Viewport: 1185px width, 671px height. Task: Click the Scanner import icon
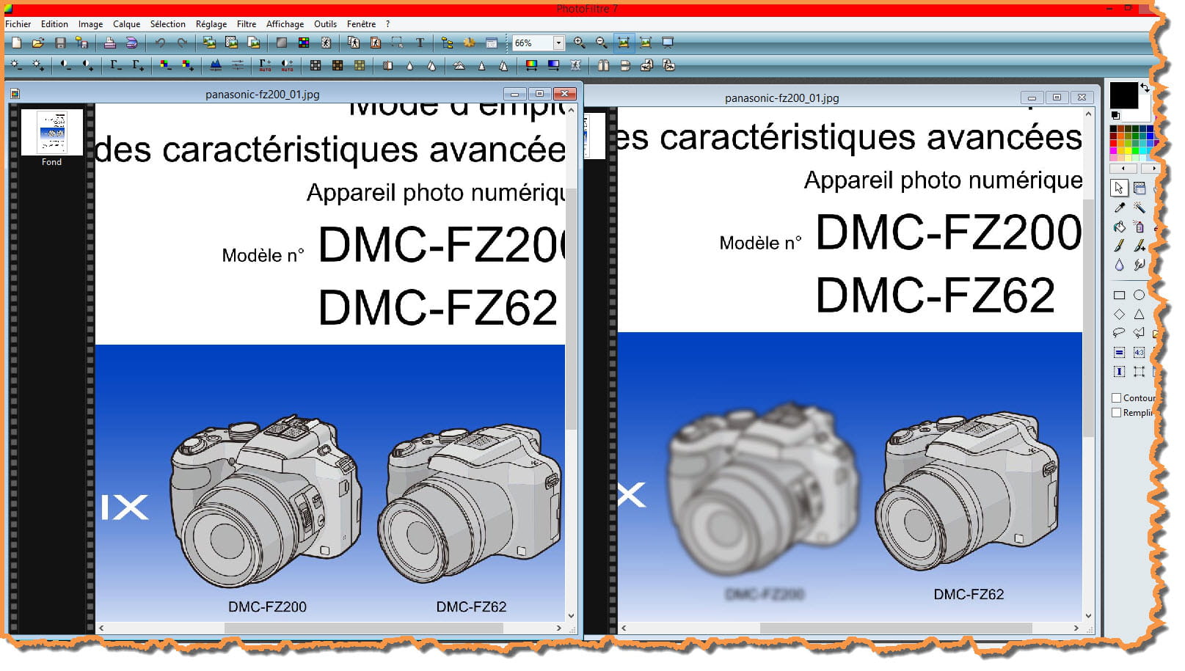coord(131,43)
